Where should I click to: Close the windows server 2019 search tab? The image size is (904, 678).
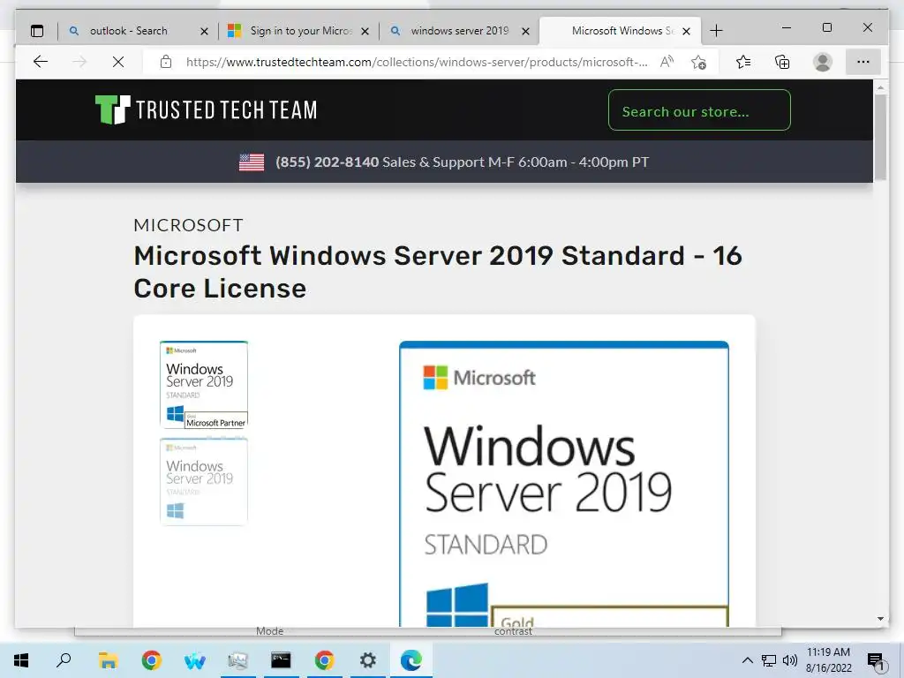point(526,32)
